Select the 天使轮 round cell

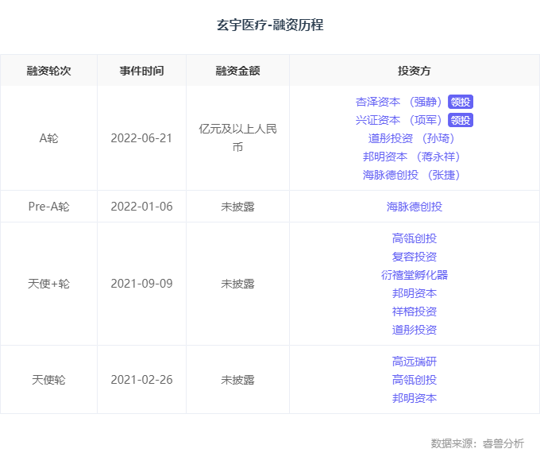coord(49,380)
